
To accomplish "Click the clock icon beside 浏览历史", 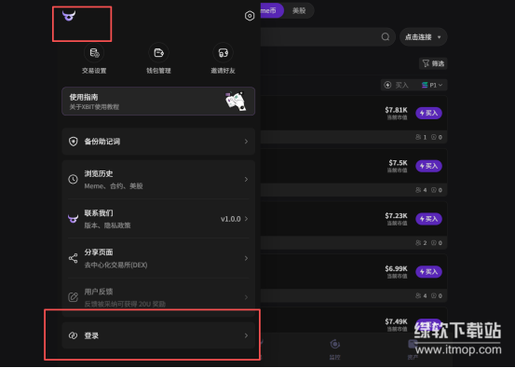I will (73, 180).
